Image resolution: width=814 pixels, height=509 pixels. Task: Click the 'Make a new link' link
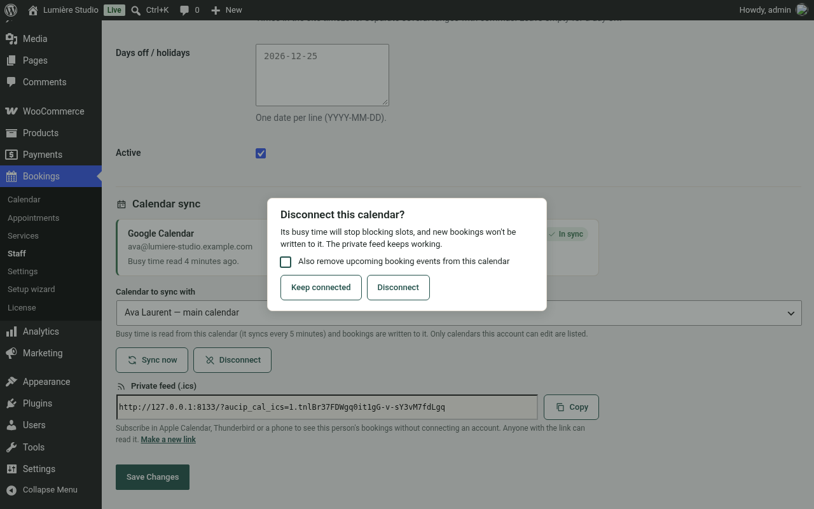click(x=169, y=440)
